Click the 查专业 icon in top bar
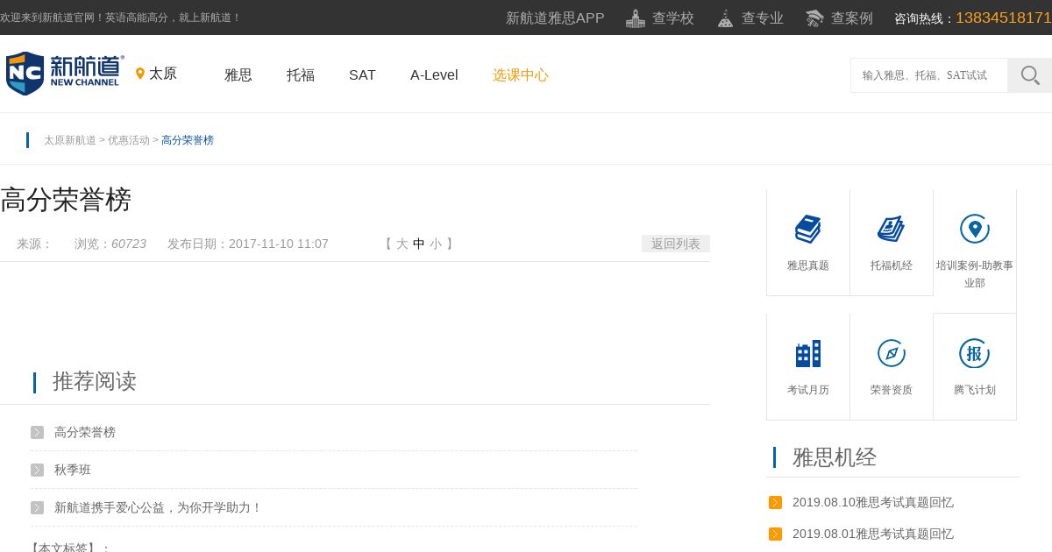The height and width of the screenshot is (552, 1052). point(725,18)
